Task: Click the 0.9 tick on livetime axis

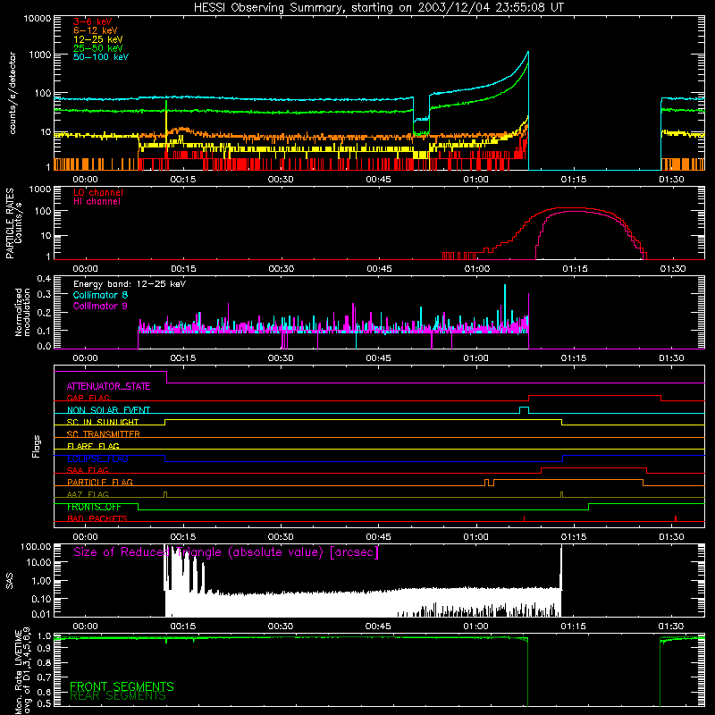Action: pos(44,649)
